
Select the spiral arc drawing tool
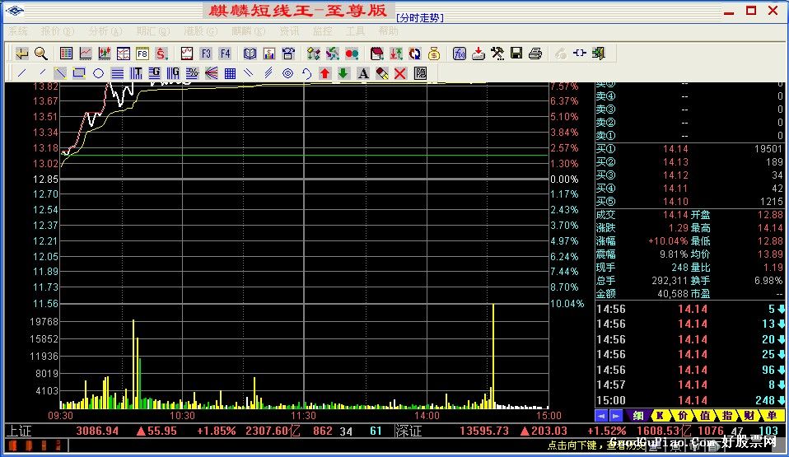pyautogui.click(x=306, y=73)
